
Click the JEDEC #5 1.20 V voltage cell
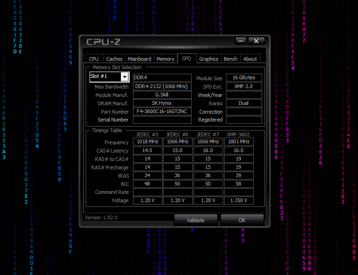click(147, 200)
